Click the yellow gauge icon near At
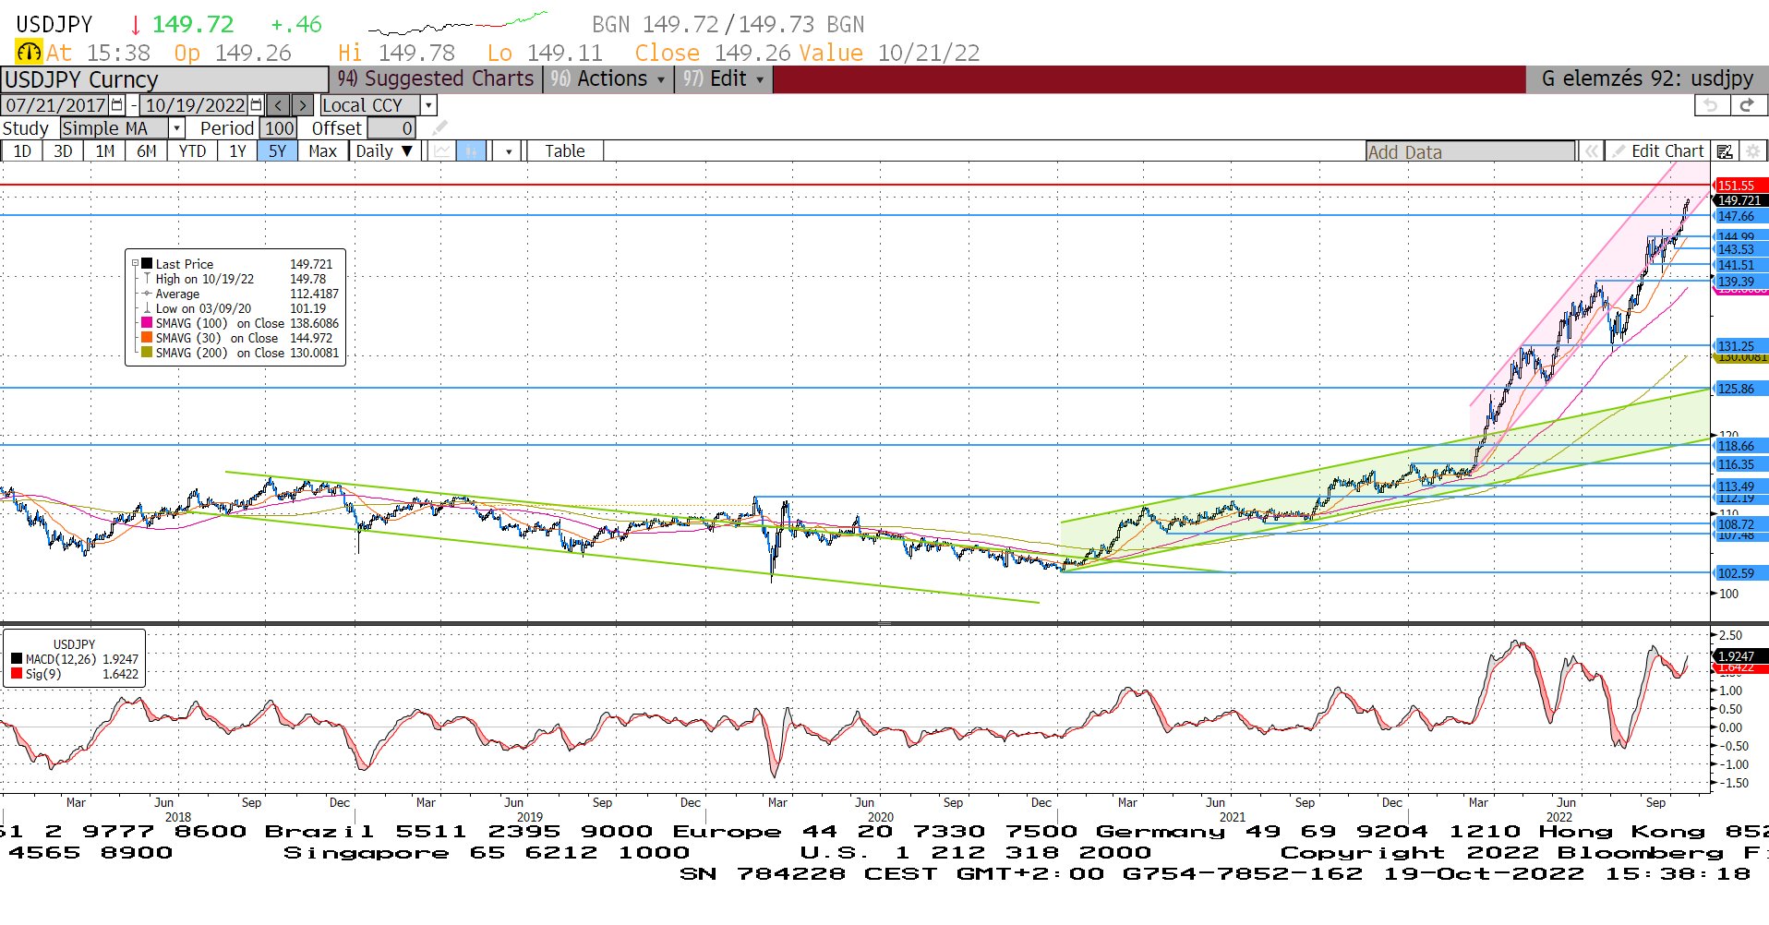 coord(29,53)
